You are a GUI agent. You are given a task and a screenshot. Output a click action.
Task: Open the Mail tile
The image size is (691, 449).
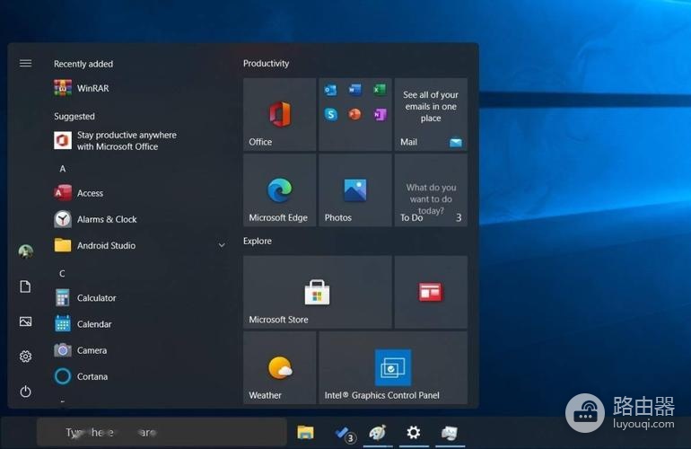point(431,115)
